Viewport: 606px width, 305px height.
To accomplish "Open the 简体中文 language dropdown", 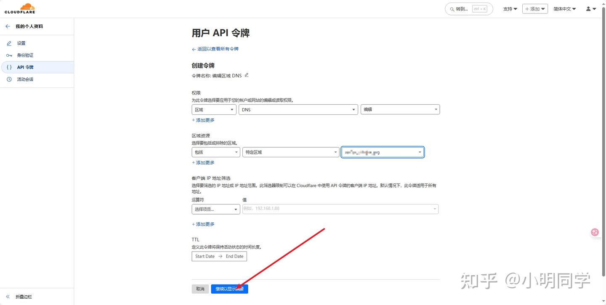I will 565,9.
